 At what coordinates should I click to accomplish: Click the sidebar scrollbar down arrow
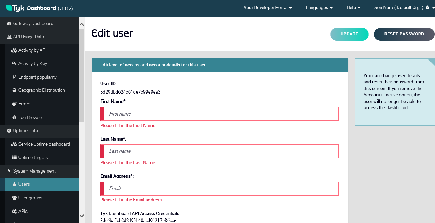click(82, 216)
